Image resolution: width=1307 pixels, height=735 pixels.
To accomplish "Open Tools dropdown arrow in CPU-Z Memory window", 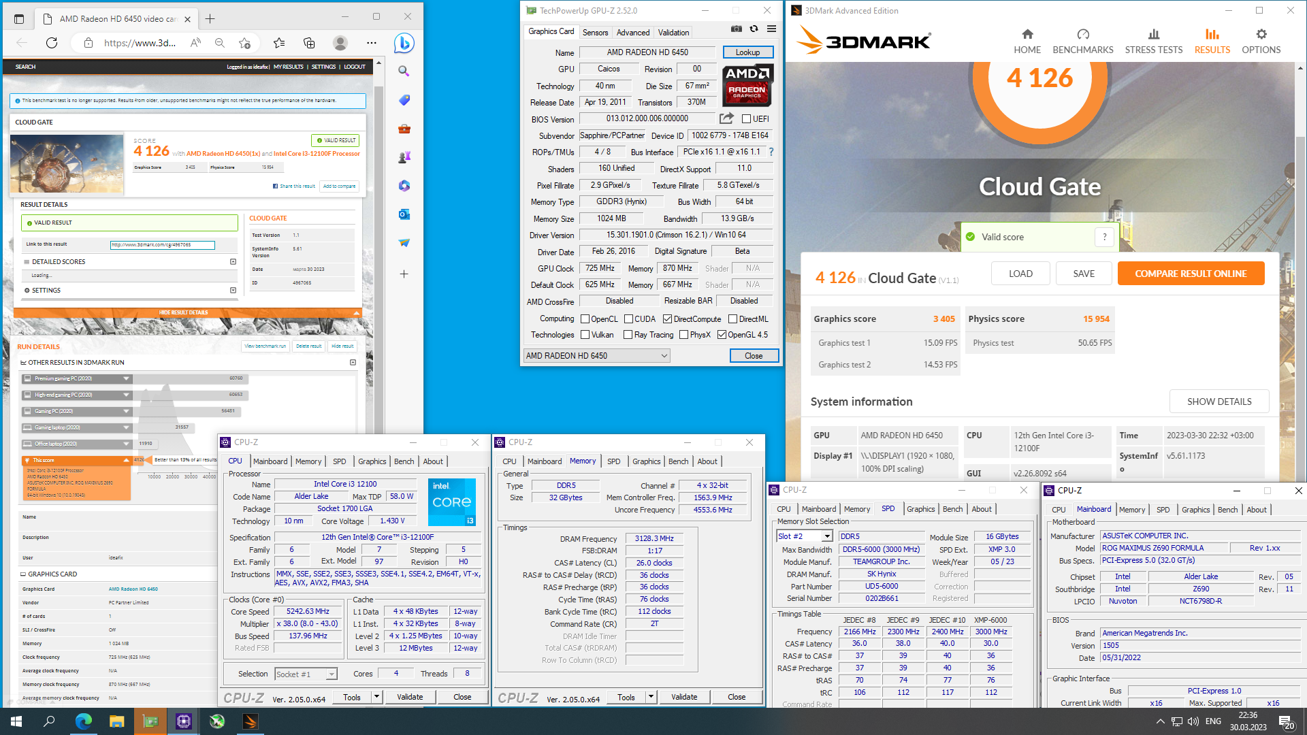I will coord(651,696).
